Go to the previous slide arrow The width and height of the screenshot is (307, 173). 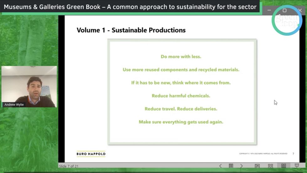[220, 166]
